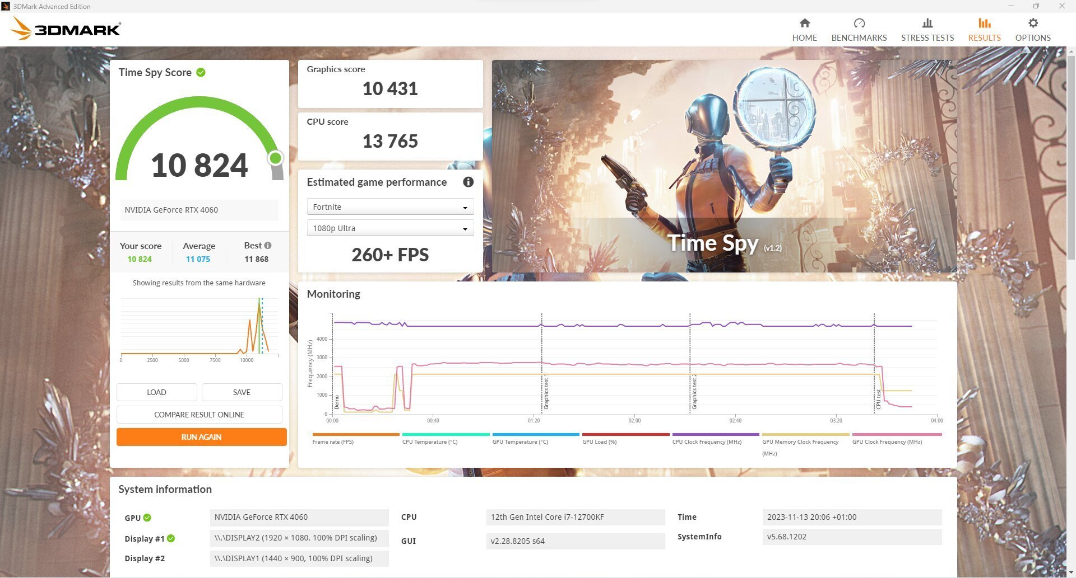The height and width of the screenshot is (578, 1076).
Task: Expand the Fortnite game dropdown
Action: (x=390, y=207)
